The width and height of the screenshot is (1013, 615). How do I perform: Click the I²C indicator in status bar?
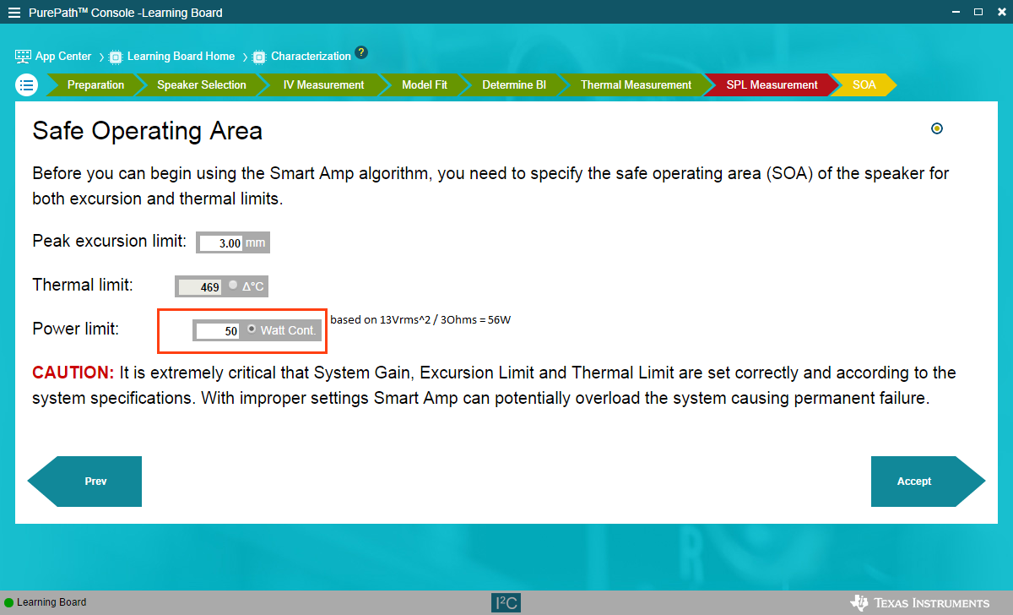point(506,602)
